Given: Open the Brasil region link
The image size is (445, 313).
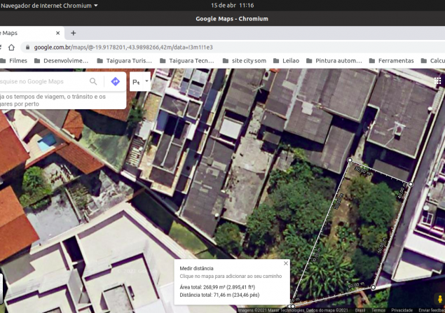Looking at the screenshot, I should pyautogui.click(x=360, y=310).
